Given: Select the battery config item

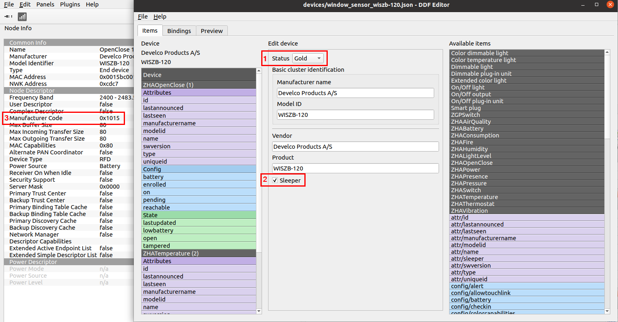Looking at the screenshot, I should 199,177.
